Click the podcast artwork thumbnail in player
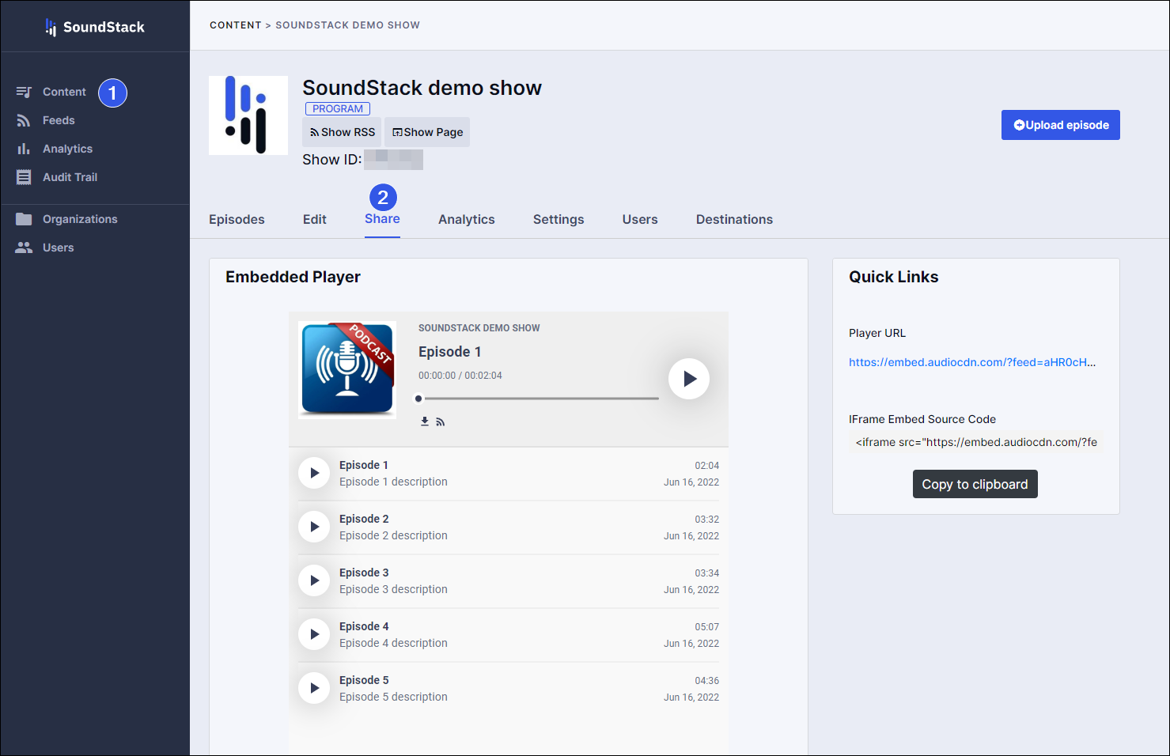 (347, 369)
